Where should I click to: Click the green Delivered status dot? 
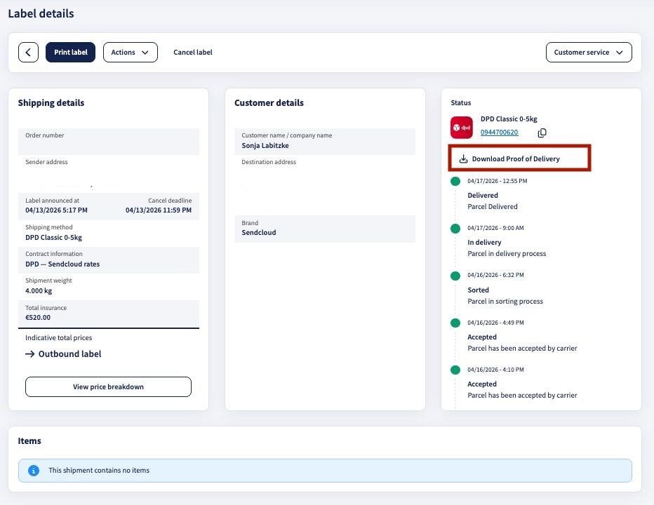click(455, 182)
